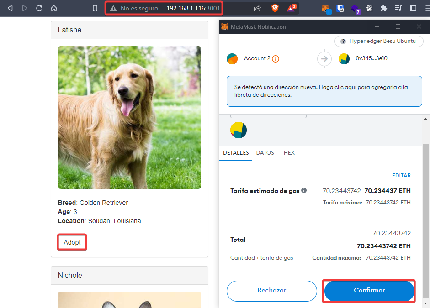Viewport: 430px width, 308px height.
Task: Open the Hyperledger Besu Ubuntu network selector
Action: [378, 41]
